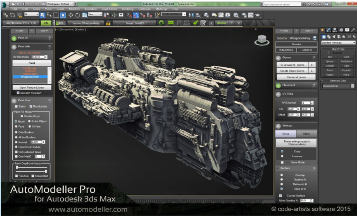Open the Modifiers menu
The height and width of the screenshot is (216, 357).
click(74, 9)
